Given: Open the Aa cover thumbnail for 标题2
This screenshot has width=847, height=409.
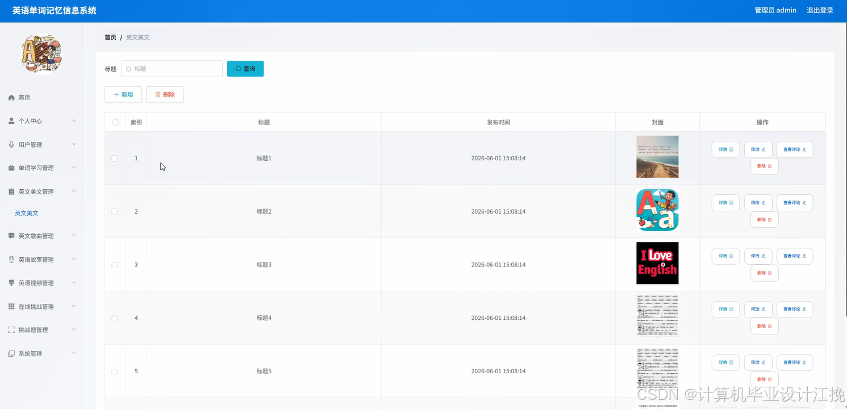Looking at the screenshot, I should tap(657, 210).
